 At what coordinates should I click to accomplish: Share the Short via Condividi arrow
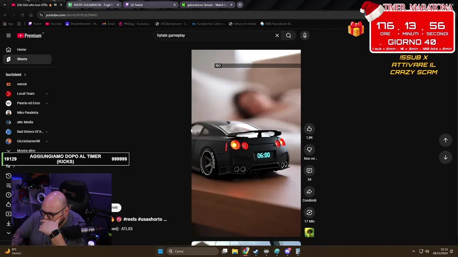coord(310,192)
